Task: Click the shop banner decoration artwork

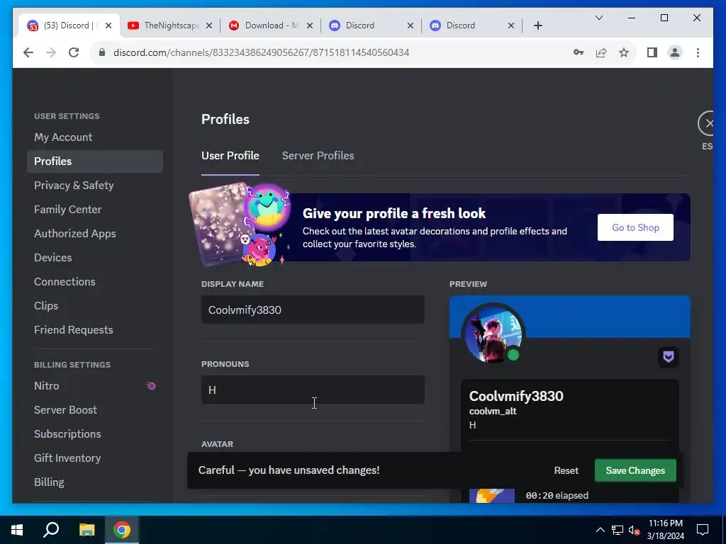Action: click(240, 225)
